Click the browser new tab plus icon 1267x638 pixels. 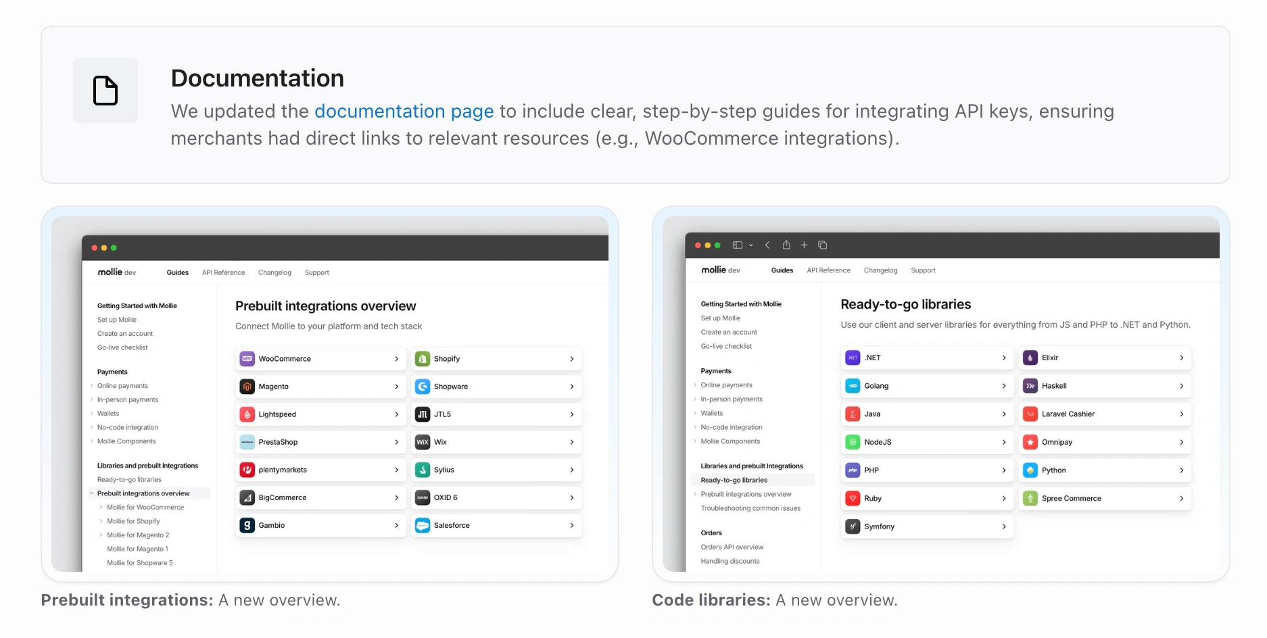(x=804, y=245)
